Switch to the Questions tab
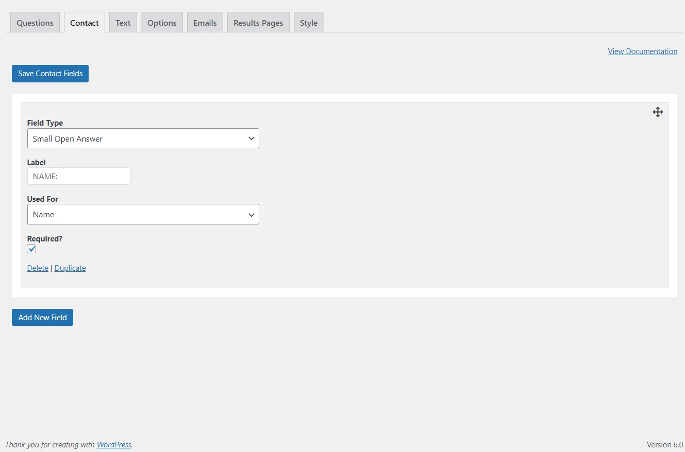This screenshot has width=685, height=452. pyautogui.click(x=35, y=23)
